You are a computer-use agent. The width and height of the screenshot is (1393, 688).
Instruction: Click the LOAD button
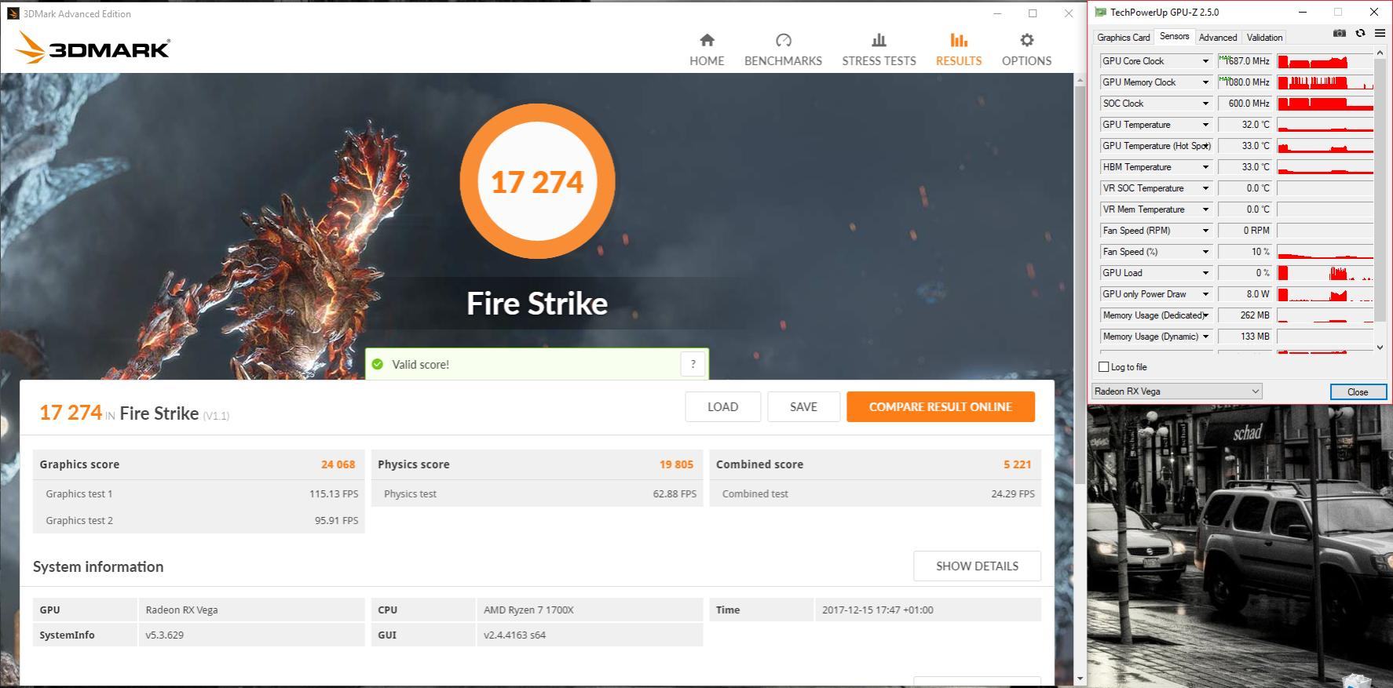(x=722, y=406)
